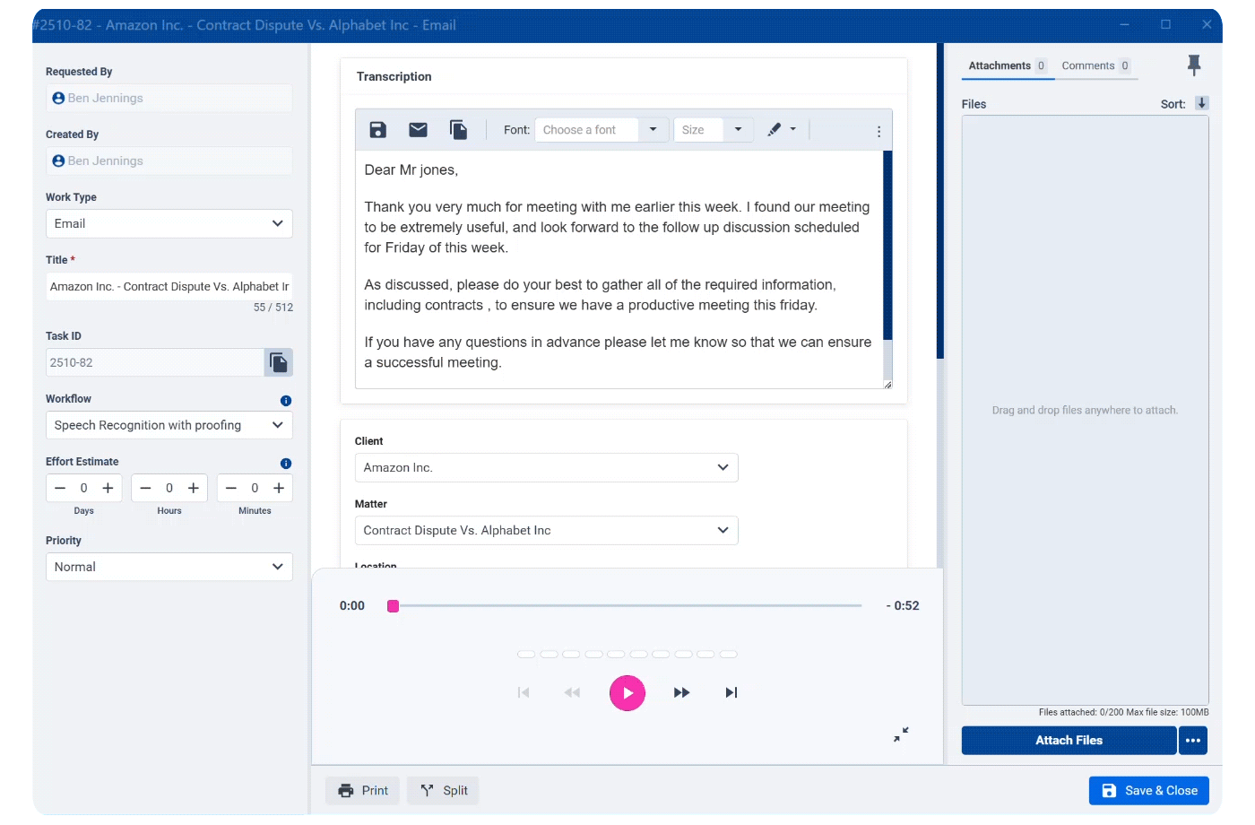Image resolution: width=1255 pixels, height=825 pixels.
Task: Click the last audio segment marker pill
Action: (x=728, y=655)
